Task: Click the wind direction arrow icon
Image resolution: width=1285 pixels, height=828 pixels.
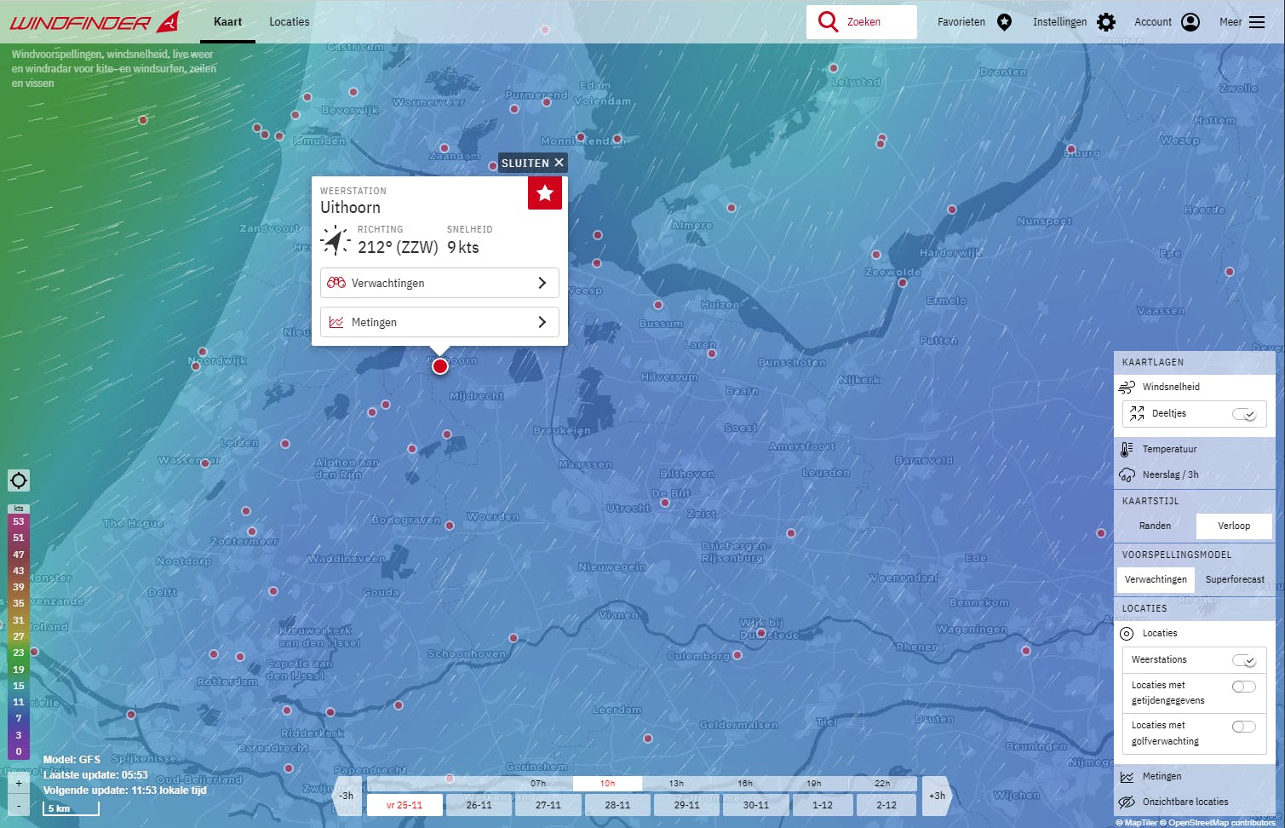Action: click(336, 241)
